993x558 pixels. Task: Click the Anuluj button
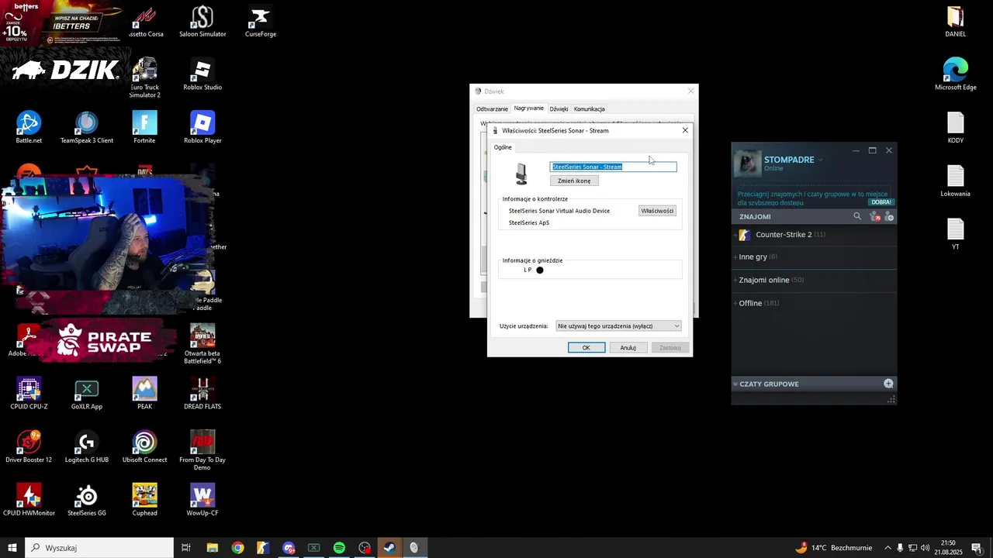point(628,347)
